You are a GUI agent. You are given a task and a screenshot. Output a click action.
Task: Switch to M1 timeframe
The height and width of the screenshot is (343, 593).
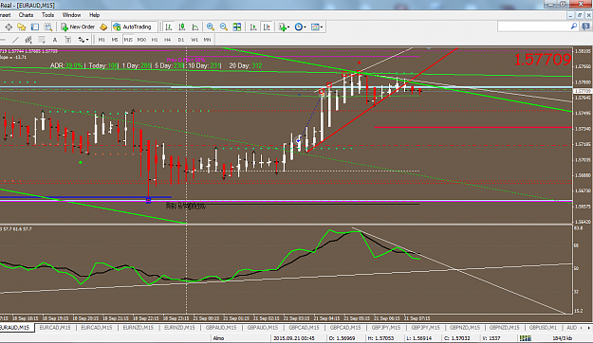click(x=102, y=40)
